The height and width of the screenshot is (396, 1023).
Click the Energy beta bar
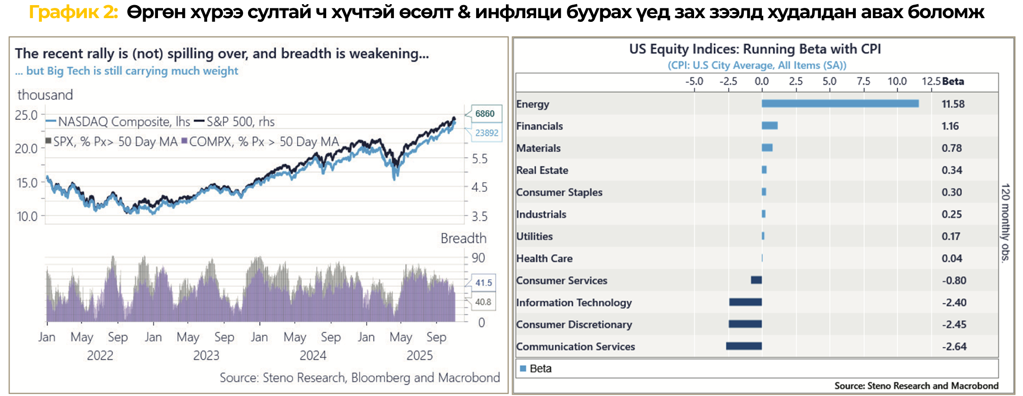(x=840, y=104)
